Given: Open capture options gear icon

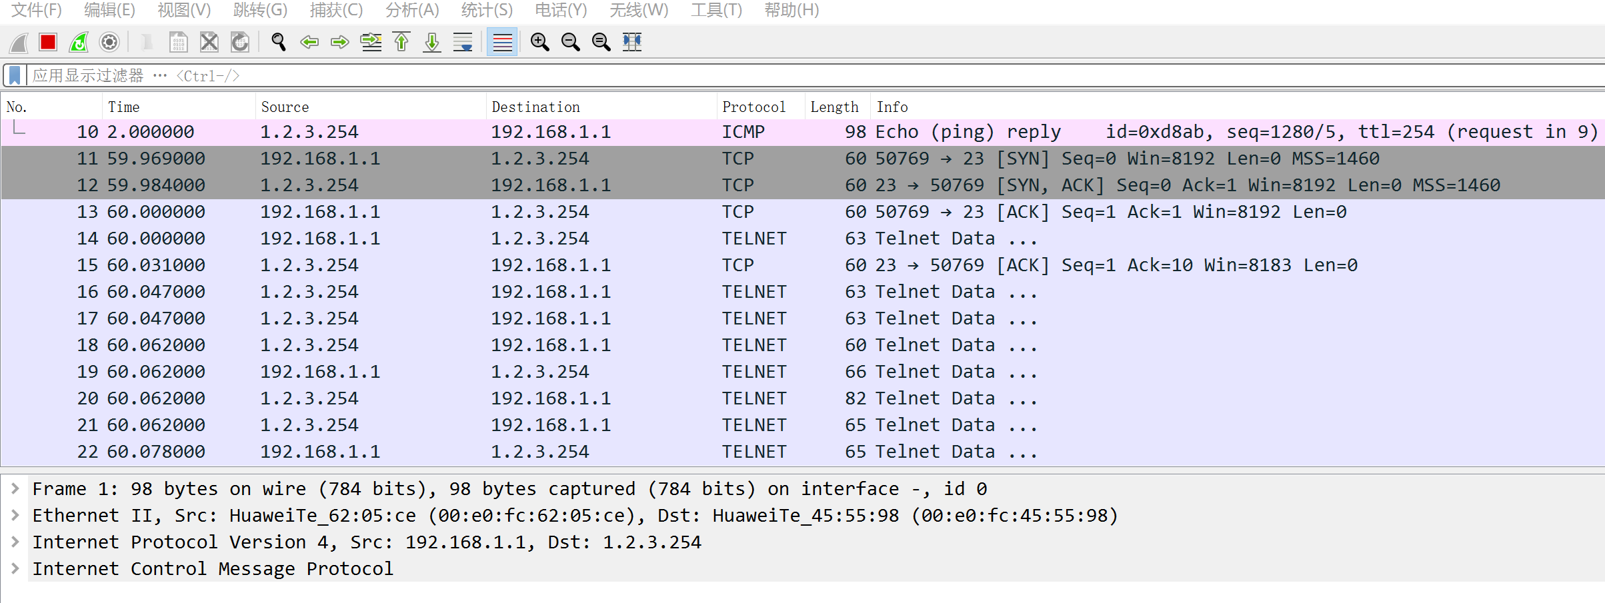Looking at the screenshot, I should (x=109, y=43).
